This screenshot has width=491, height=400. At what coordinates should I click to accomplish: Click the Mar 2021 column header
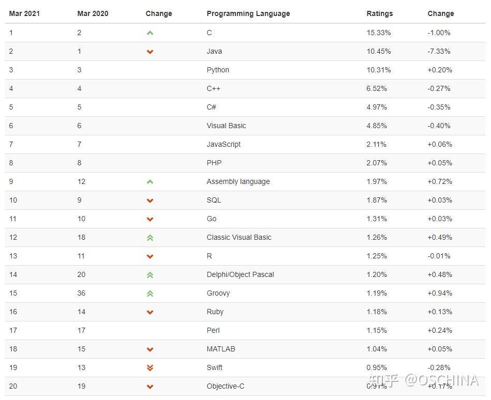24,13
